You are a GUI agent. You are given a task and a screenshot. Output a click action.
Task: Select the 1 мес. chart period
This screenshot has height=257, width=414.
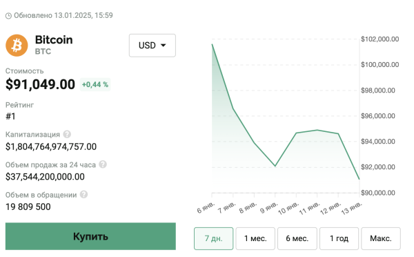point(255,238)
